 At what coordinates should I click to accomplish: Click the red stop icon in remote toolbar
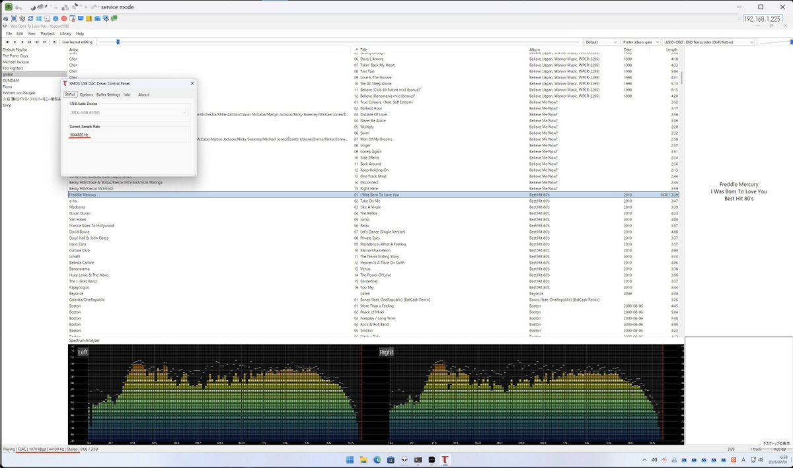coord(63,18)
